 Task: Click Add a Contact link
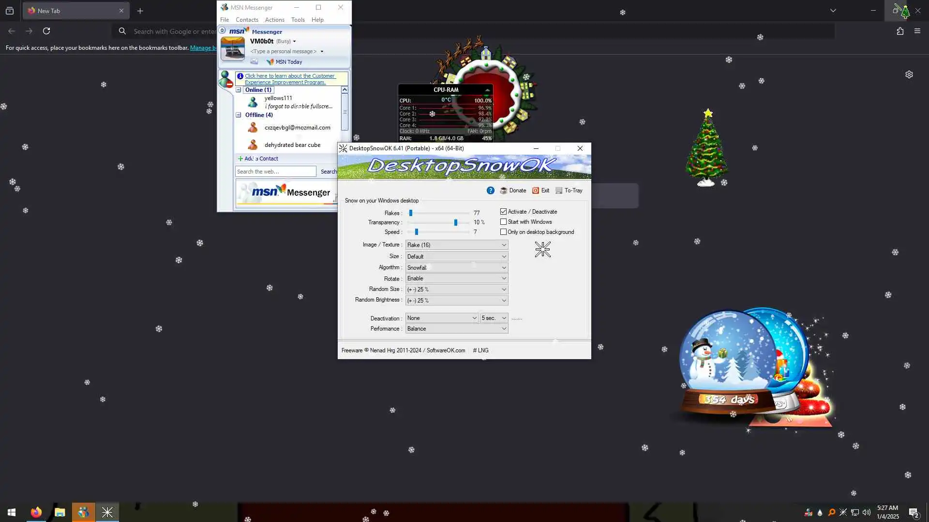tap(261, 159)
